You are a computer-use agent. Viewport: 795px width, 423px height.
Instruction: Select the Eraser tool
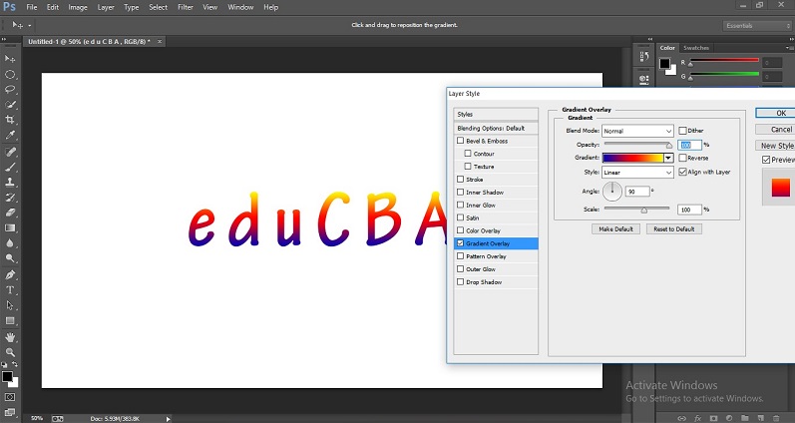tap(10, 212)
